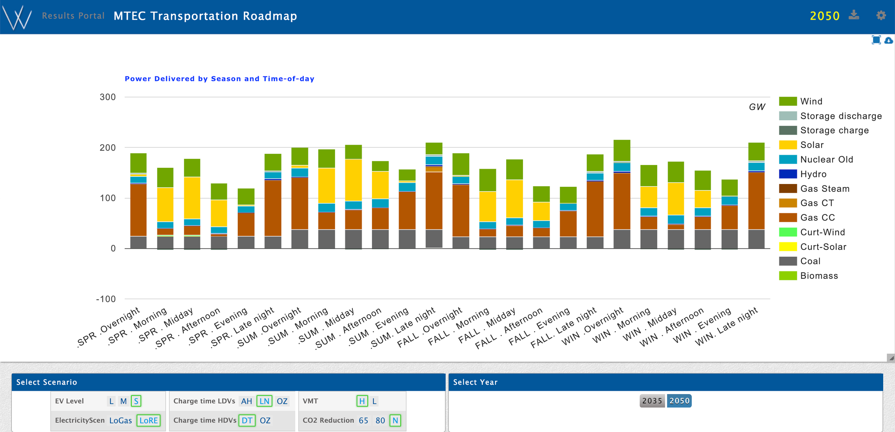Screen dimensions: 895x432
Task: Click the yellow 2050 header label
Action: click(824, 16)
